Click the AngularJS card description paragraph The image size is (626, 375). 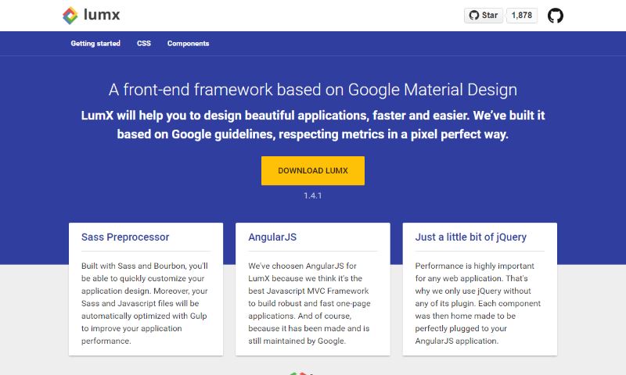pyautogui.click(x=309, y=303)
